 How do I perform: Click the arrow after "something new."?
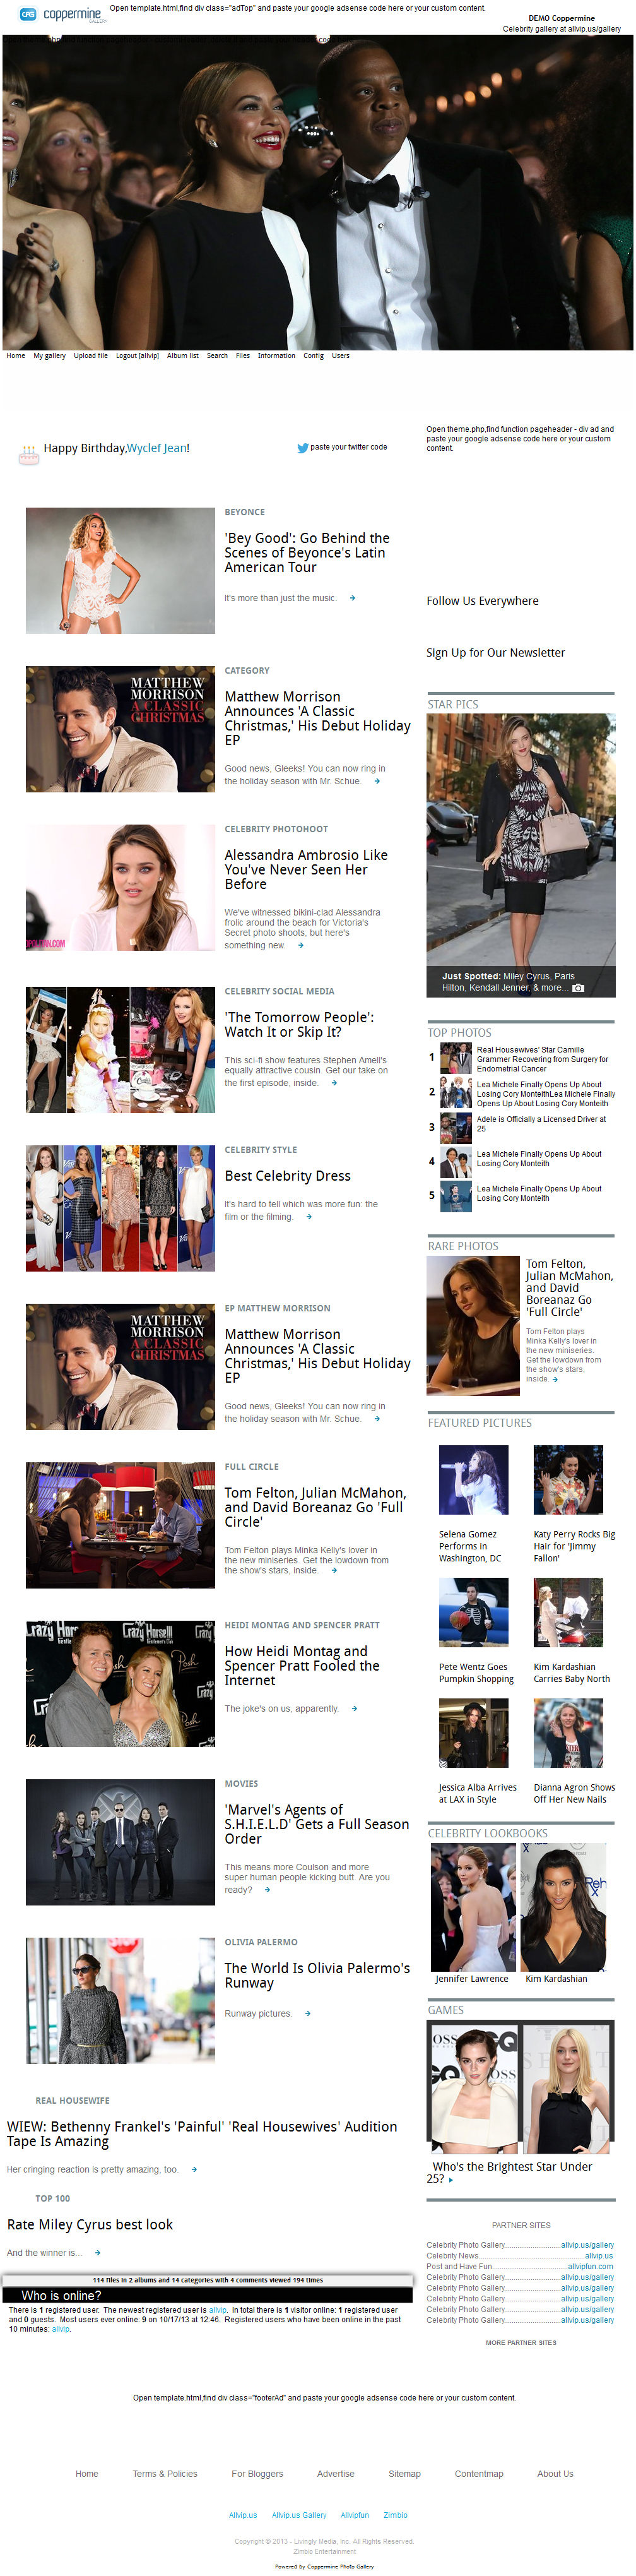click(300, 945)
